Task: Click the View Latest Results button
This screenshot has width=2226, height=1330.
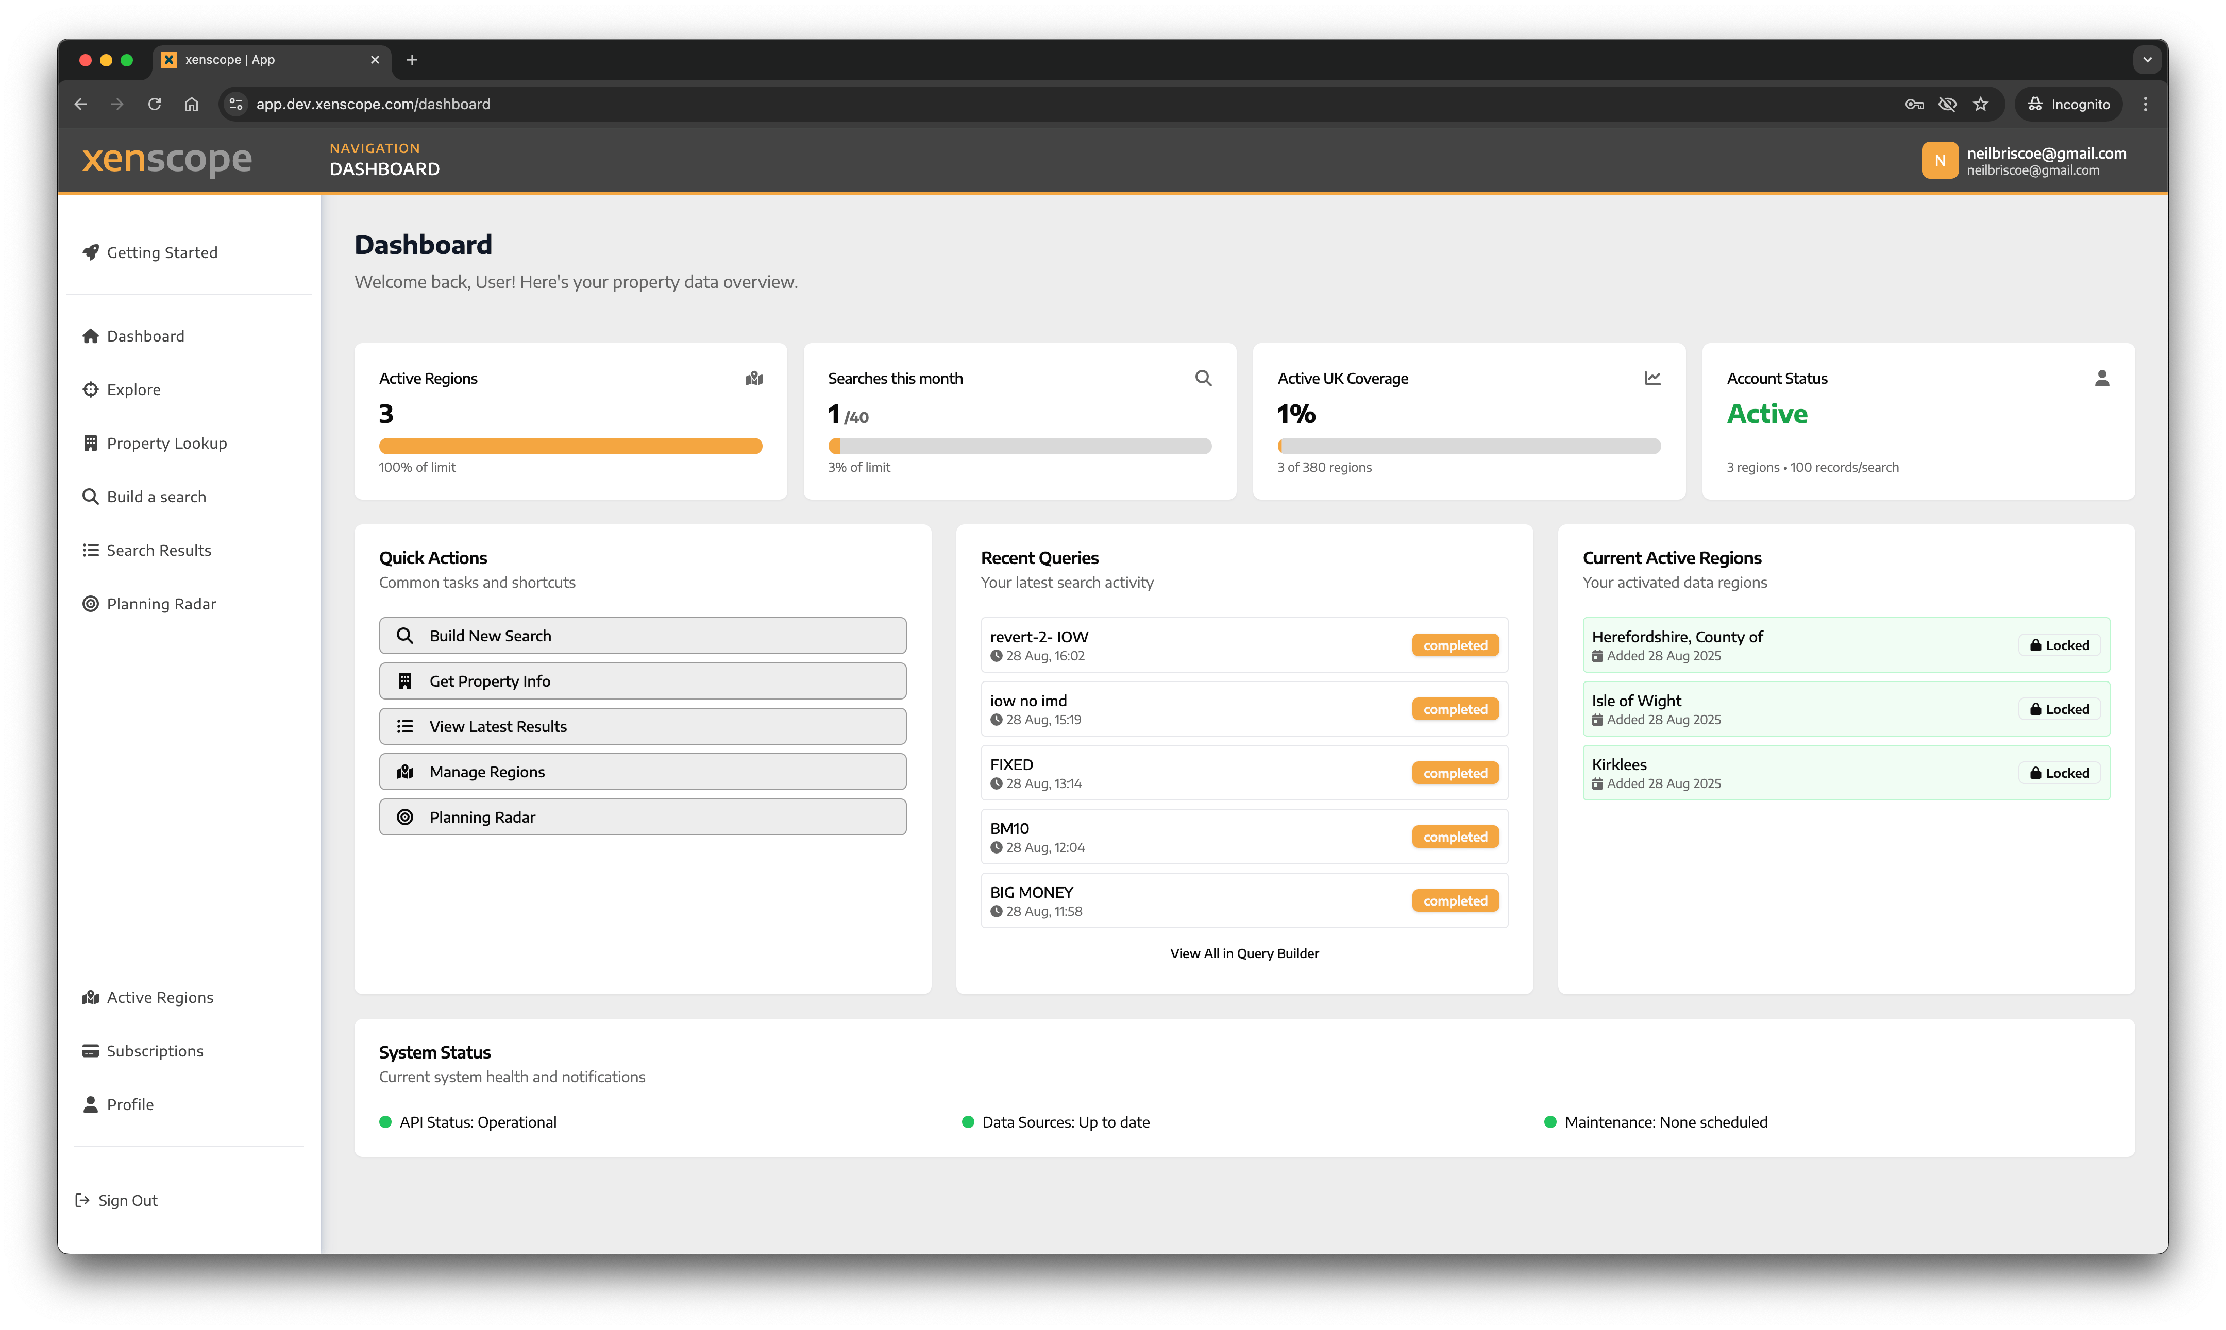Action: pyautogui.click(x=643, y=726)
